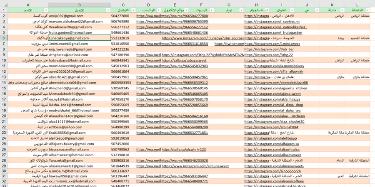Open the www.instagram.com/almunasweet link

pos(195,166)
